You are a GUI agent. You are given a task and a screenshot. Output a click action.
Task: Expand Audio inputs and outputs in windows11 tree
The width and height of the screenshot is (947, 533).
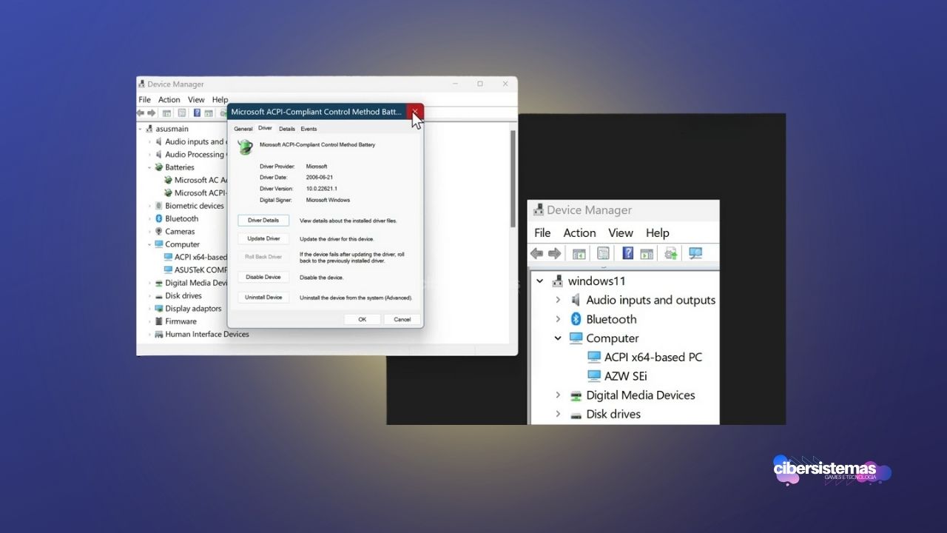click(558, 300)
